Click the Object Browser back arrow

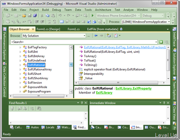(x=96, y=36)
